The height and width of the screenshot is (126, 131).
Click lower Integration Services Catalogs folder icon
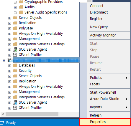(x=15, y=97)
